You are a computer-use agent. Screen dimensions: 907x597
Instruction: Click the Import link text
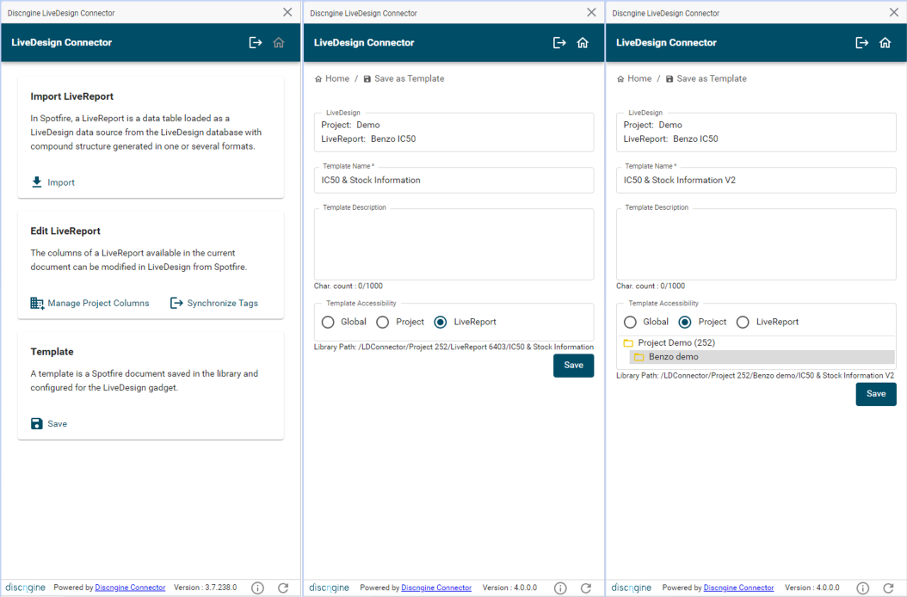[x=61, y=182]
